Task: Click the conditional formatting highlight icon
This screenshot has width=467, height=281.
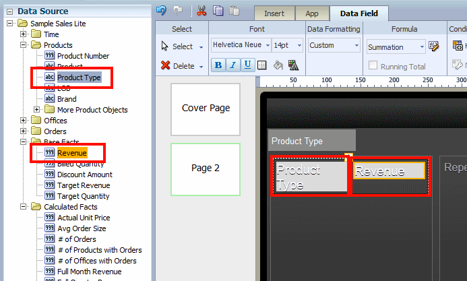Action: tap(458, 46)
